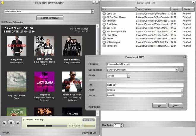196x136 pixels.
Task: Click the small play arrow before Rihanna - Rude Boy
Action: pyautogui.click(x=24, y=120)
